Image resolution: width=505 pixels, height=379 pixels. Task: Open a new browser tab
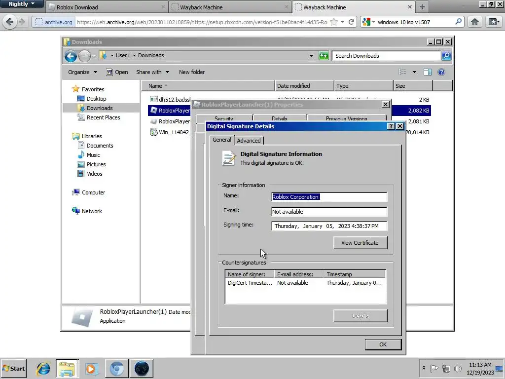pyautogui.click(x=422, y=7)
